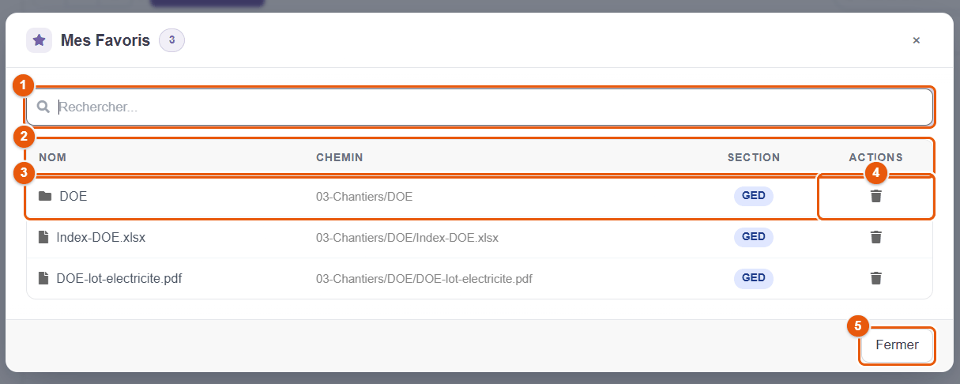Sort by the NOM column header

pos(52,157)
